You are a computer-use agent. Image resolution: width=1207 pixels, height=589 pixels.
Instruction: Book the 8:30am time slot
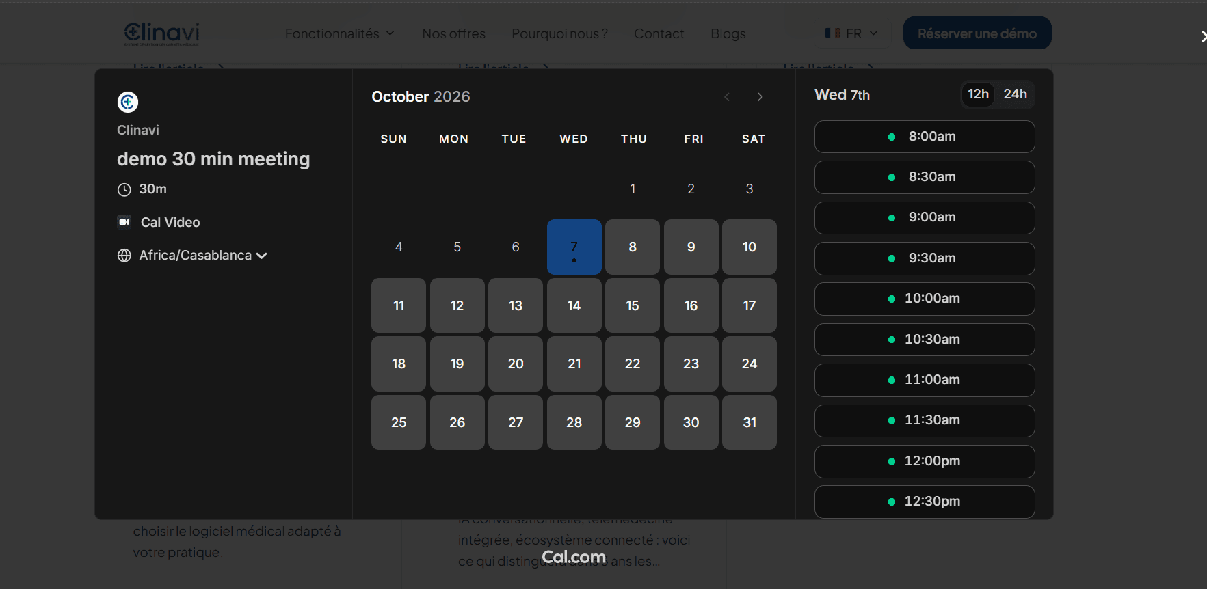pyautogui.click(x=925, y=177)
